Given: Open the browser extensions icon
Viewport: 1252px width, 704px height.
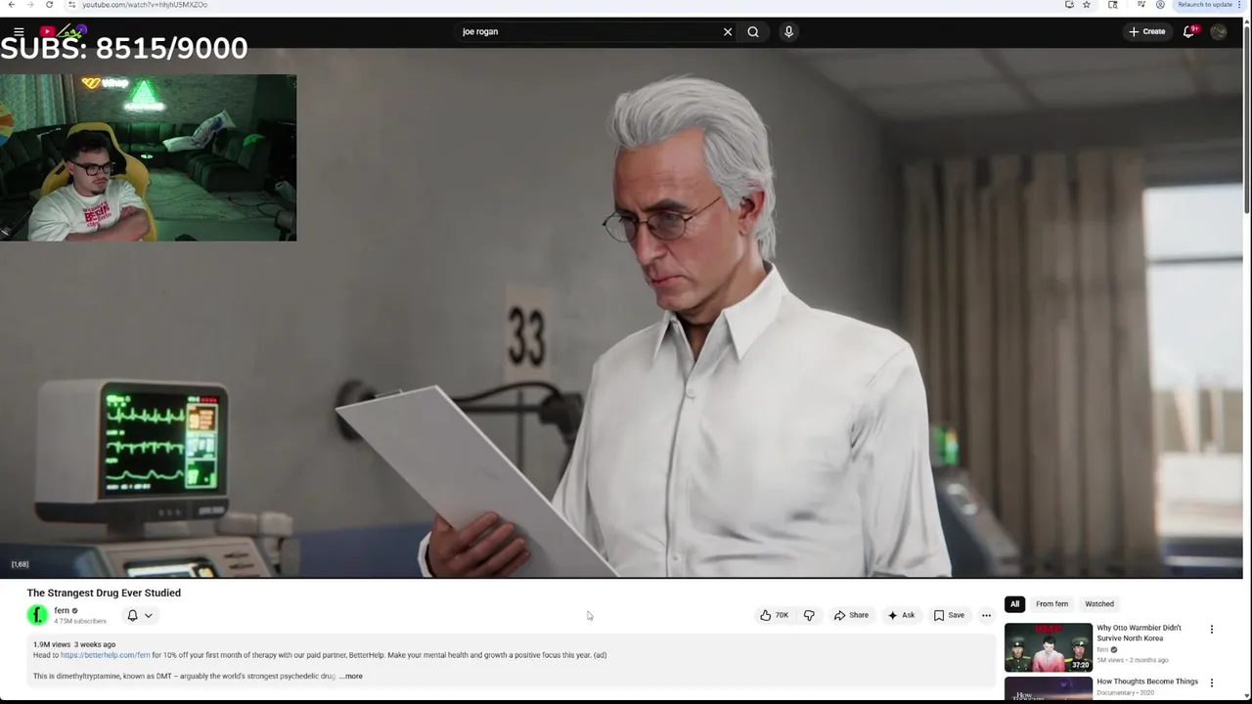Looking at the screenshot, I should (1113, 5).
